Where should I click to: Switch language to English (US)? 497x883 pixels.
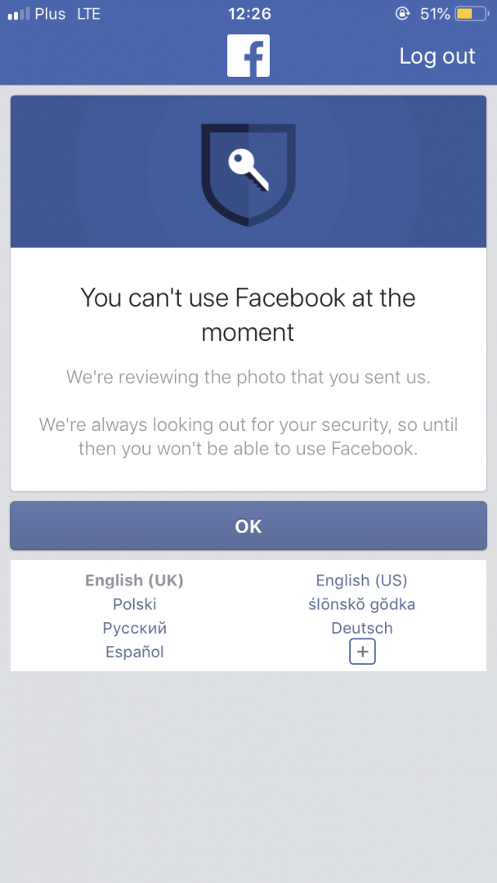361,580
